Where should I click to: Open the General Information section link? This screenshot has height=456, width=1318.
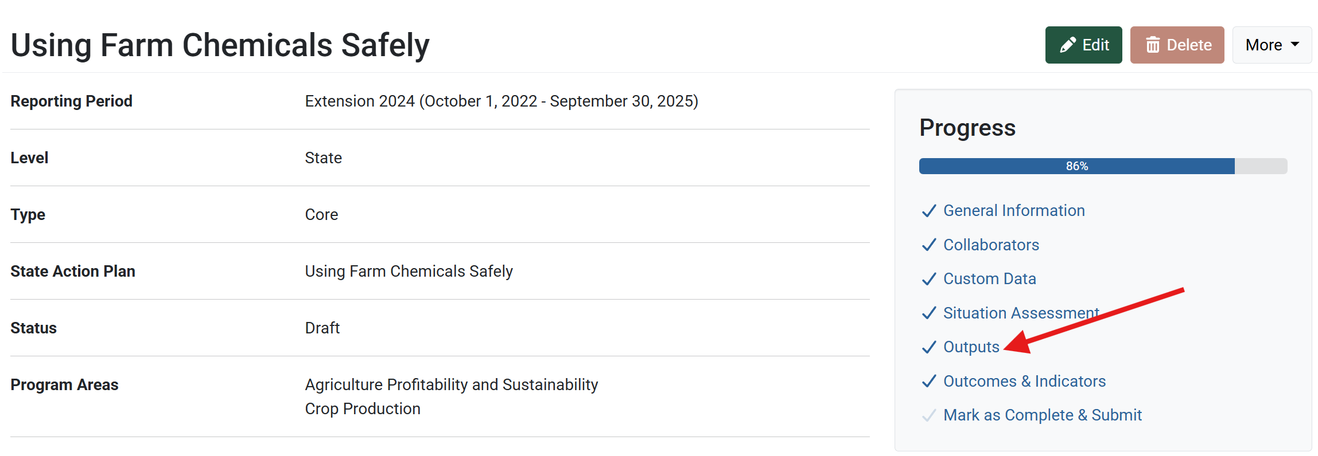(1014, 211)
